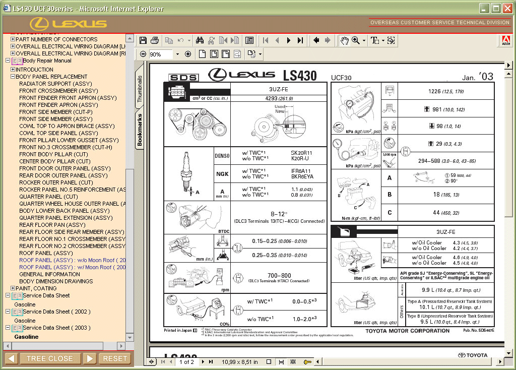Collapse the Body Repair Manual node

8,60
